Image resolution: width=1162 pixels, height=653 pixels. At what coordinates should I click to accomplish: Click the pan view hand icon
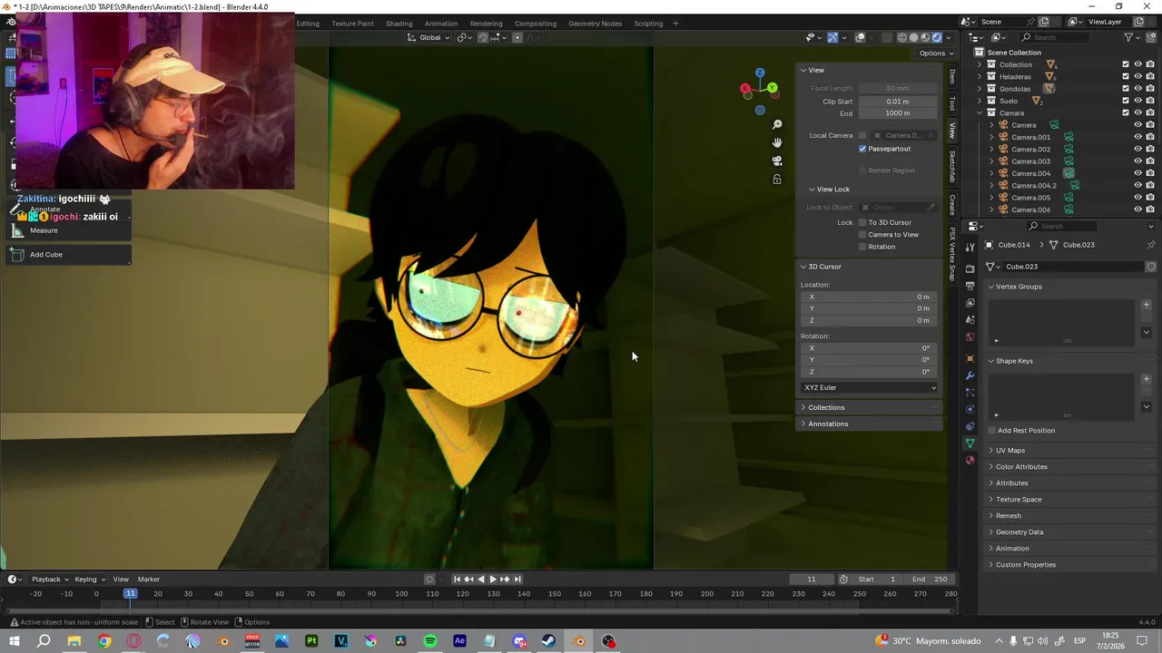click(x=777, y=142)
